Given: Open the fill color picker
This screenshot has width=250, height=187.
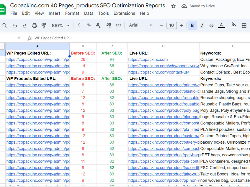Looking at the screenshot, I should pos(234,25).
